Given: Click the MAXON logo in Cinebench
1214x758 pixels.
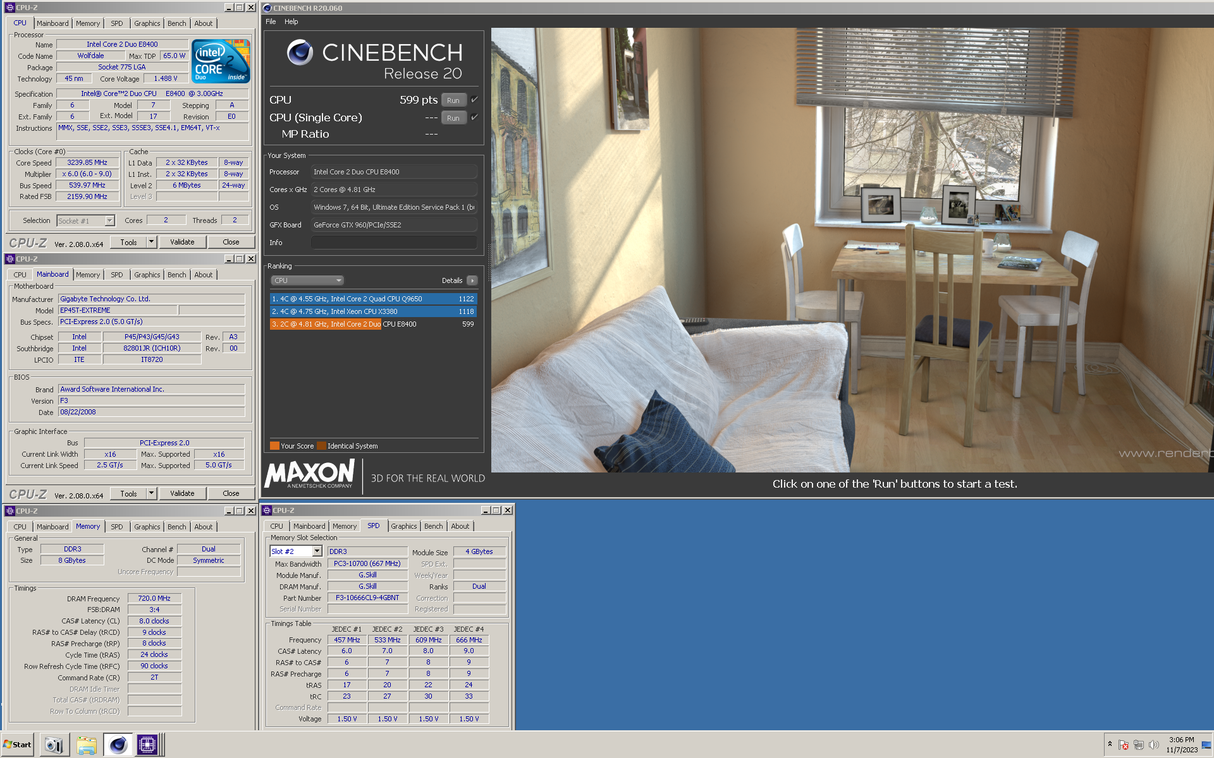Looking at the screenshot, I should [x=310, y=474].
